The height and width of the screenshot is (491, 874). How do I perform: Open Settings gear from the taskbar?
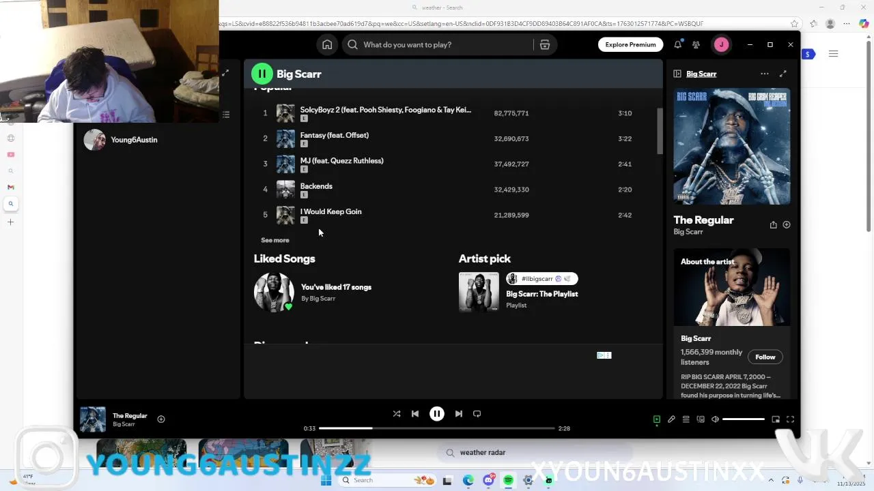click(x=528, y=481)
